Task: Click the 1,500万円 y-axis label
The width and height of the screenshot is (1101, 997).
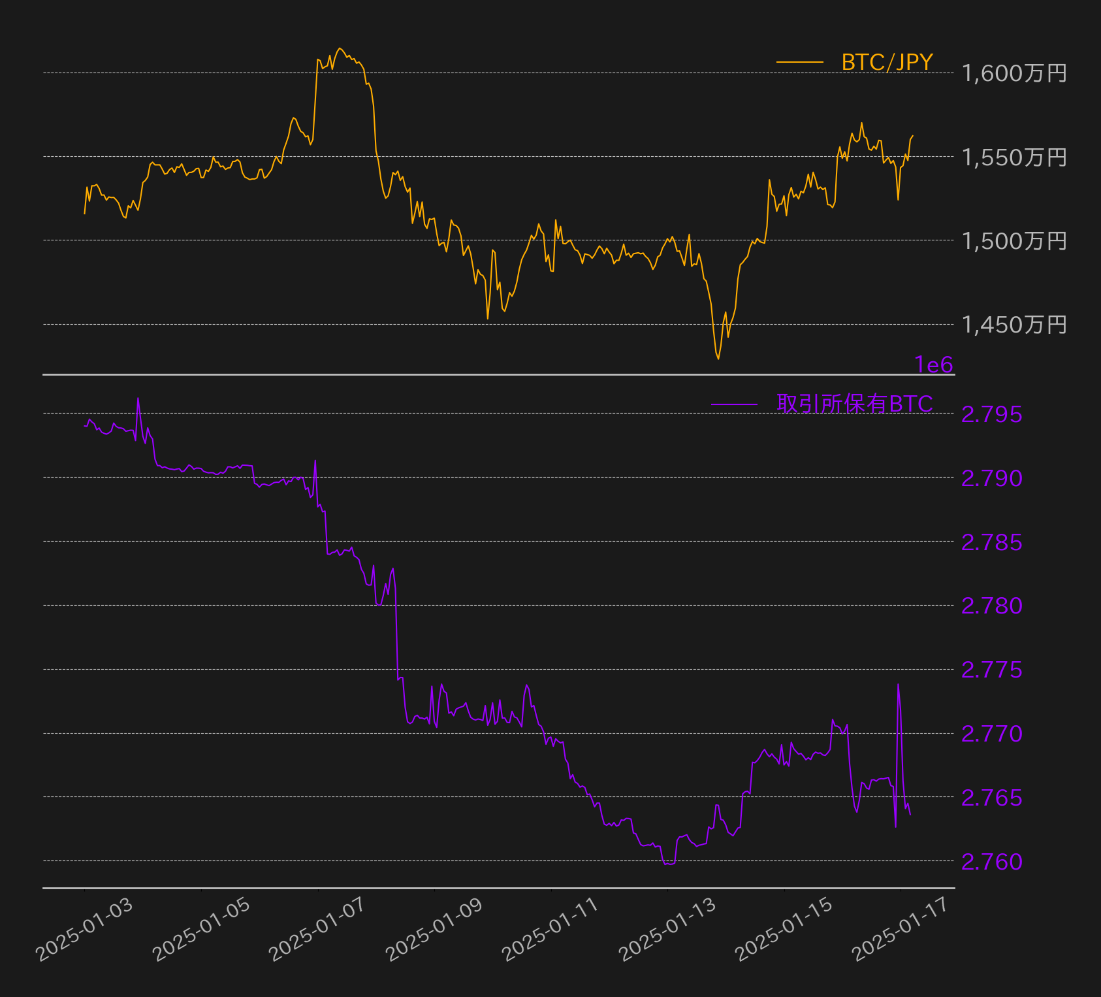Action: (1014, 240)
